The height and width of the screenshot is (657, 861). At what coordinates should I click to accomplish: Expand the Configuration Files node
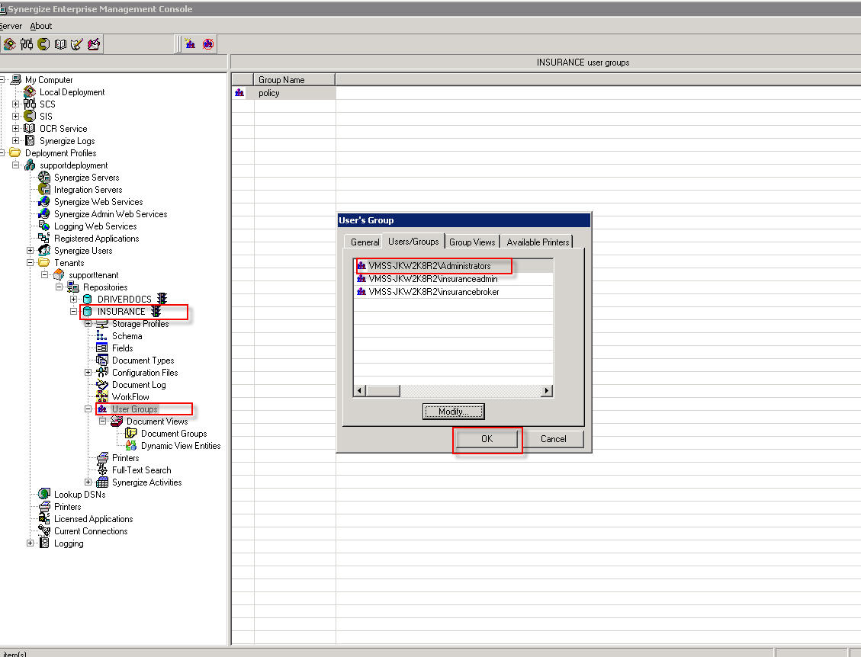click(x=88, y=372)
